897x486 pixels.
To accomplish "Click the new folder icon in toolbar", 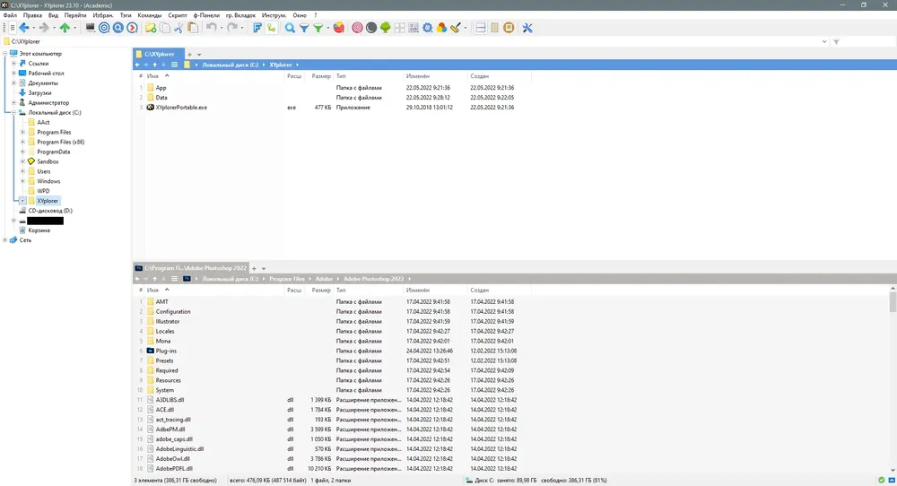I will [x=151, y=28].
